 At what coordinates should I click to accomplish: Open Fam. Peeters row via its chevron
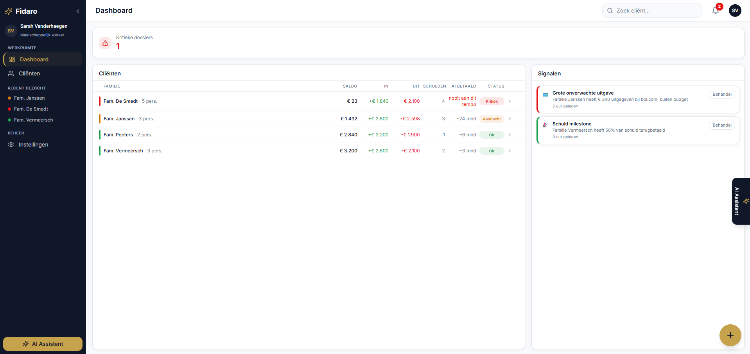(510, 134)
